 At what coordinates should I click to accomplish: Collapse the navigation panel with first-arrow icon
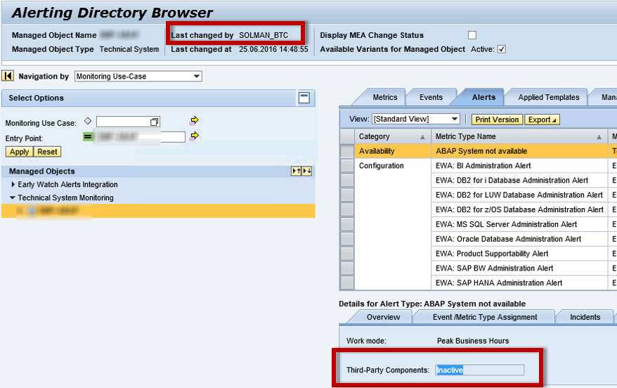point(8,76)
